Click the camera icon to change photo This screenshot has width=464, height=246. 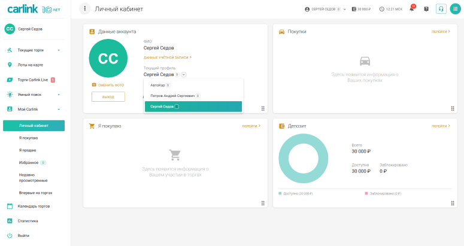(94, 85)
